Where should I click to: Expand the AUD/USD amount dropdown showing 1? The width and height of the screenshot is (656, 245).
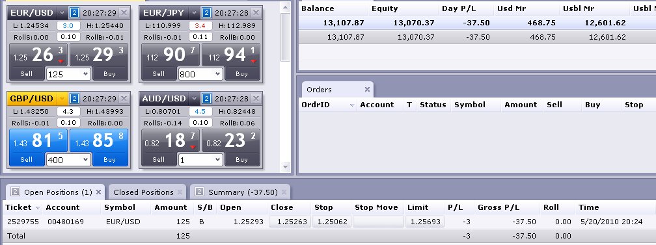point(218,160)
